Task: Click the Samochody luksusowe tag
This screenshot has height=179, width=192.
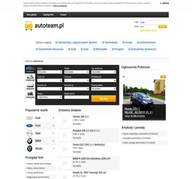Action: coord(50,49)
